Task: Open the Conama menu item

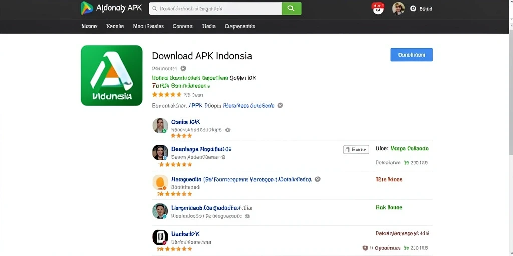Action: click(183, 27)
